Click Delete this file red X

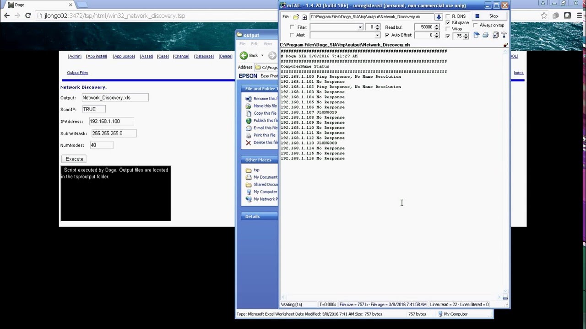click(x=249, y=143)
